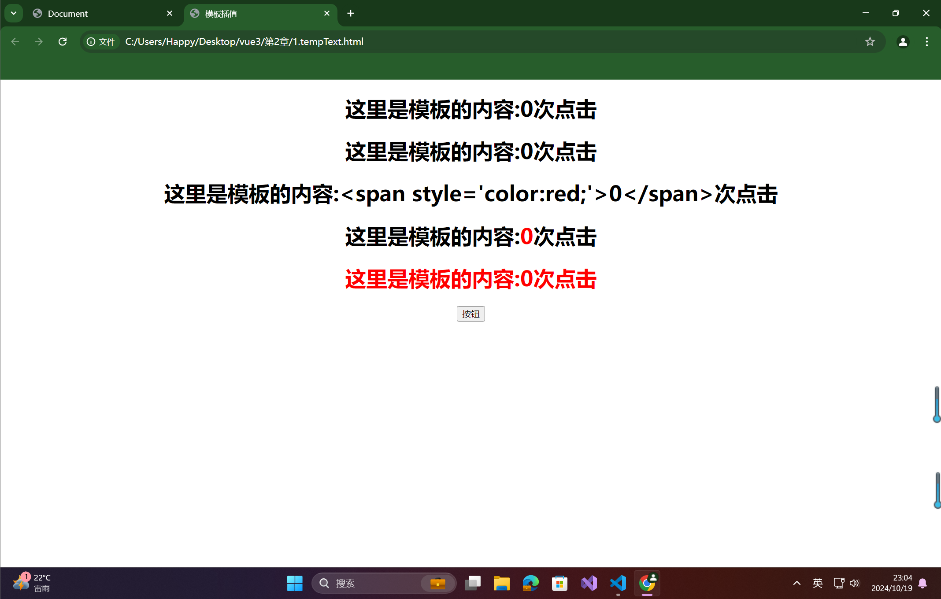
Task: Switch input language via the 英 indicator
Action: [x=817, y=583]
